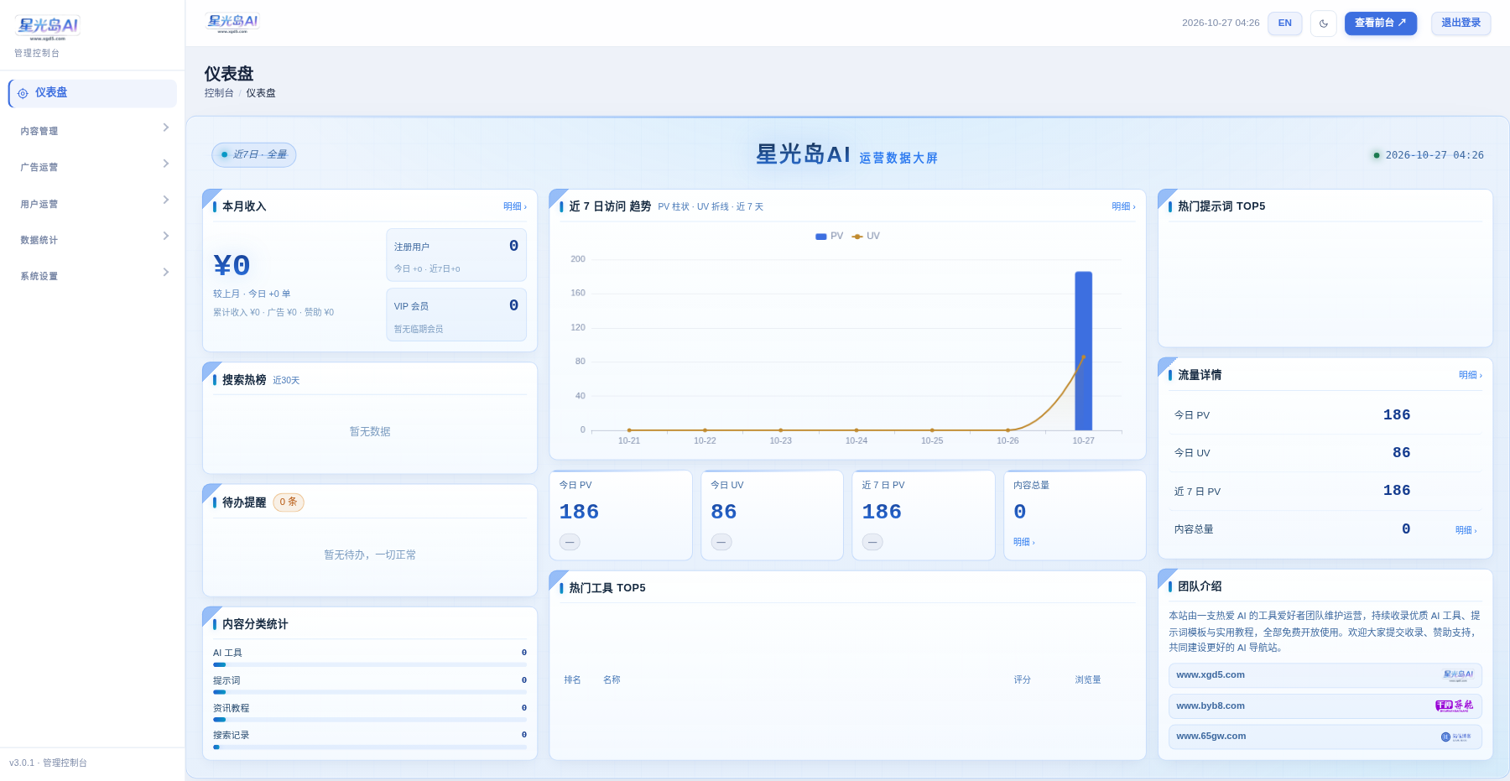Toggle PV legend item in chart

[x=829, y=237]
